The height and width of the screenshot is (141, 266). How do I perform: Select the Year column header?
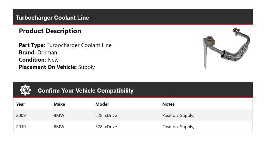point(21,104)
